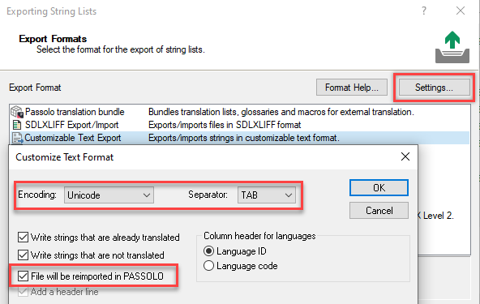Click the Cancel button

point(379,211)
